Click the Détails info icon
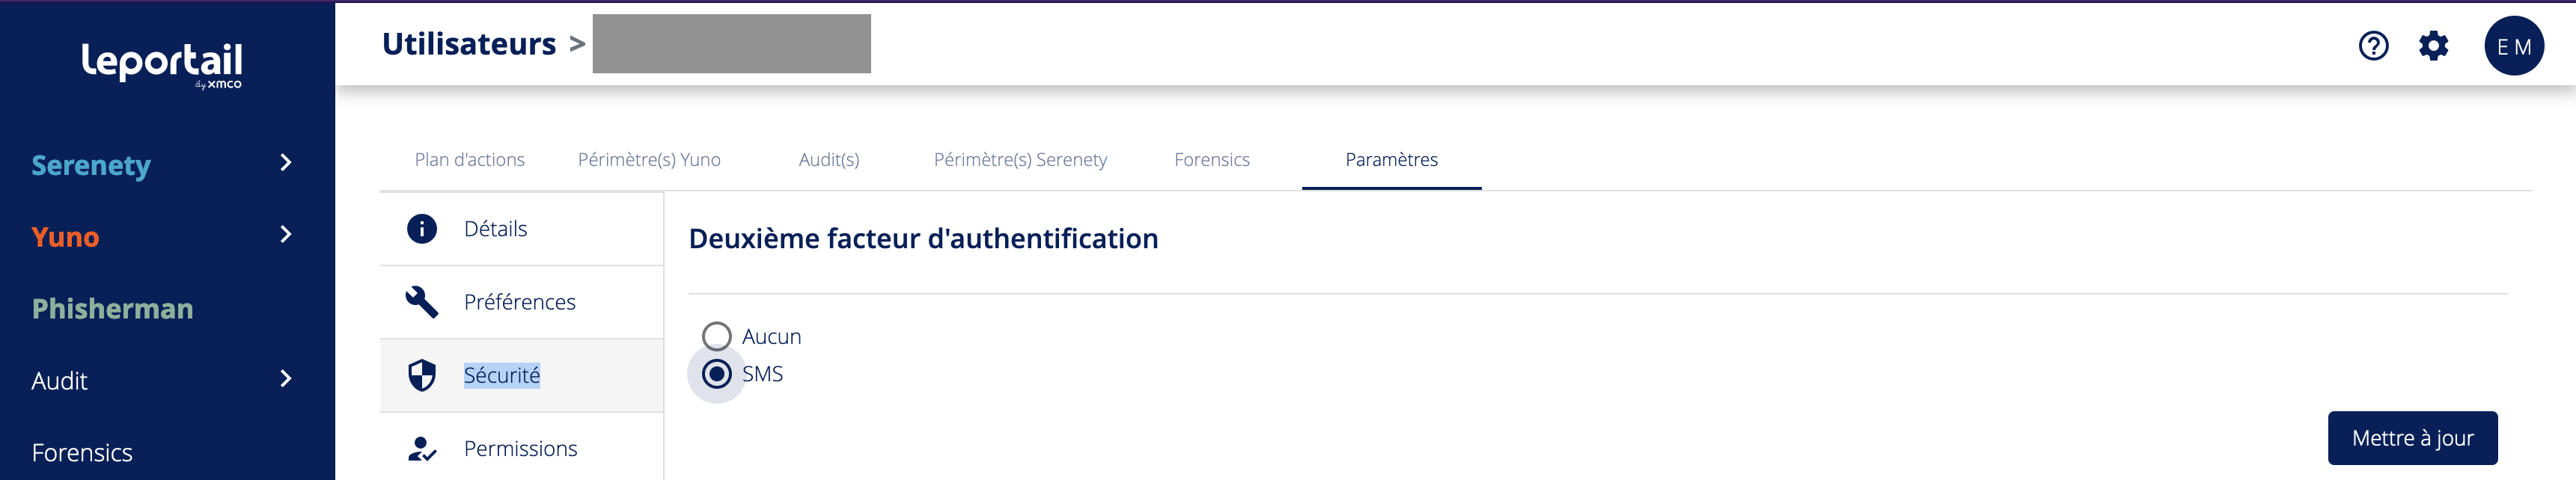Image resolution: width=2576 pixels, height=480 pixels. click(422, 229)
